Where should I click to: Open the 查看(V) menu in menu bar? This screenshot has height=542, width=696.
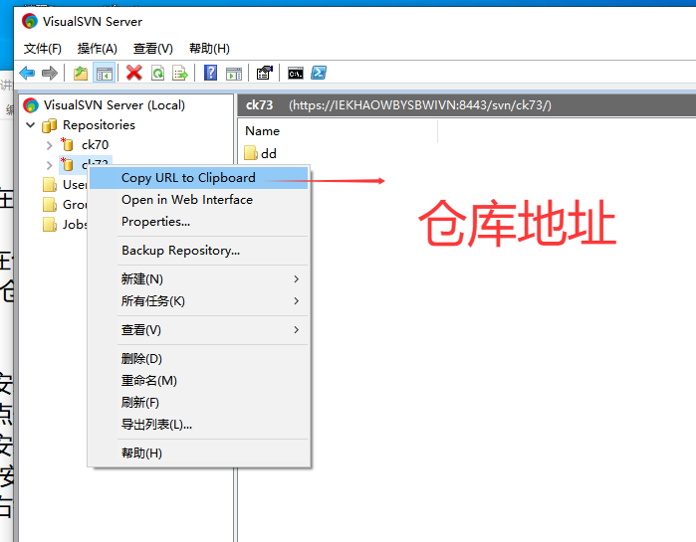(152, 49)
